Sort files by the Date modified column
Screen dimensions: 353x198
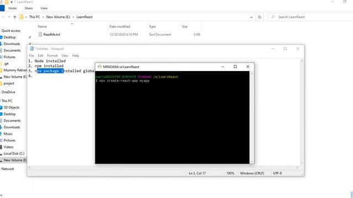point(120,26)
